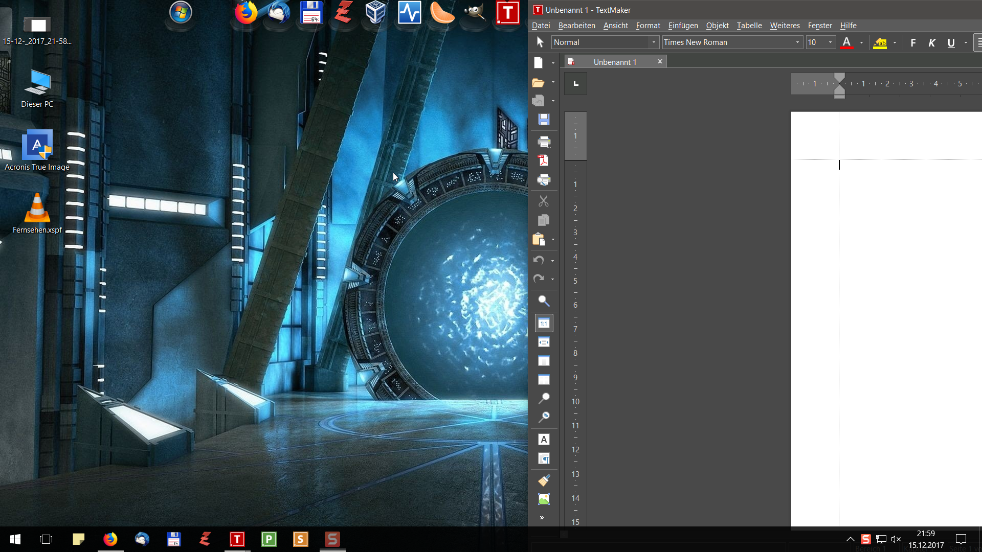Click the indent marker on horizontal ruler
Image resolution: width=982 pixels, height=552 pixels.
click(839, 85)
